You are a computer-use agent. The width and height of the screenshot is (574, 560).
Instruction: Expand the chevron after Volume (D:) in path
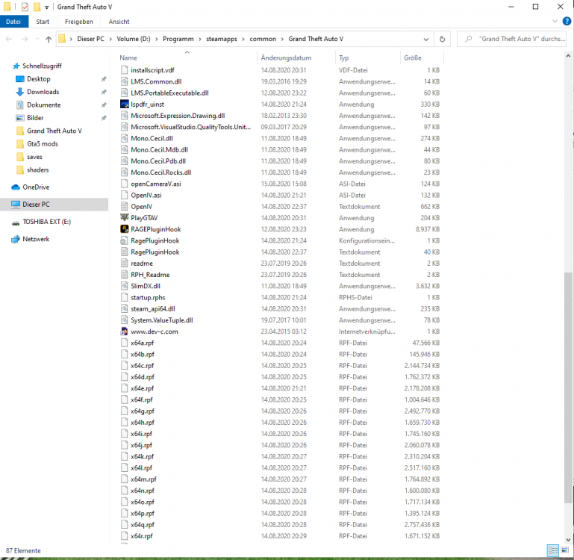pyautogui.click(x=156, y=39)
